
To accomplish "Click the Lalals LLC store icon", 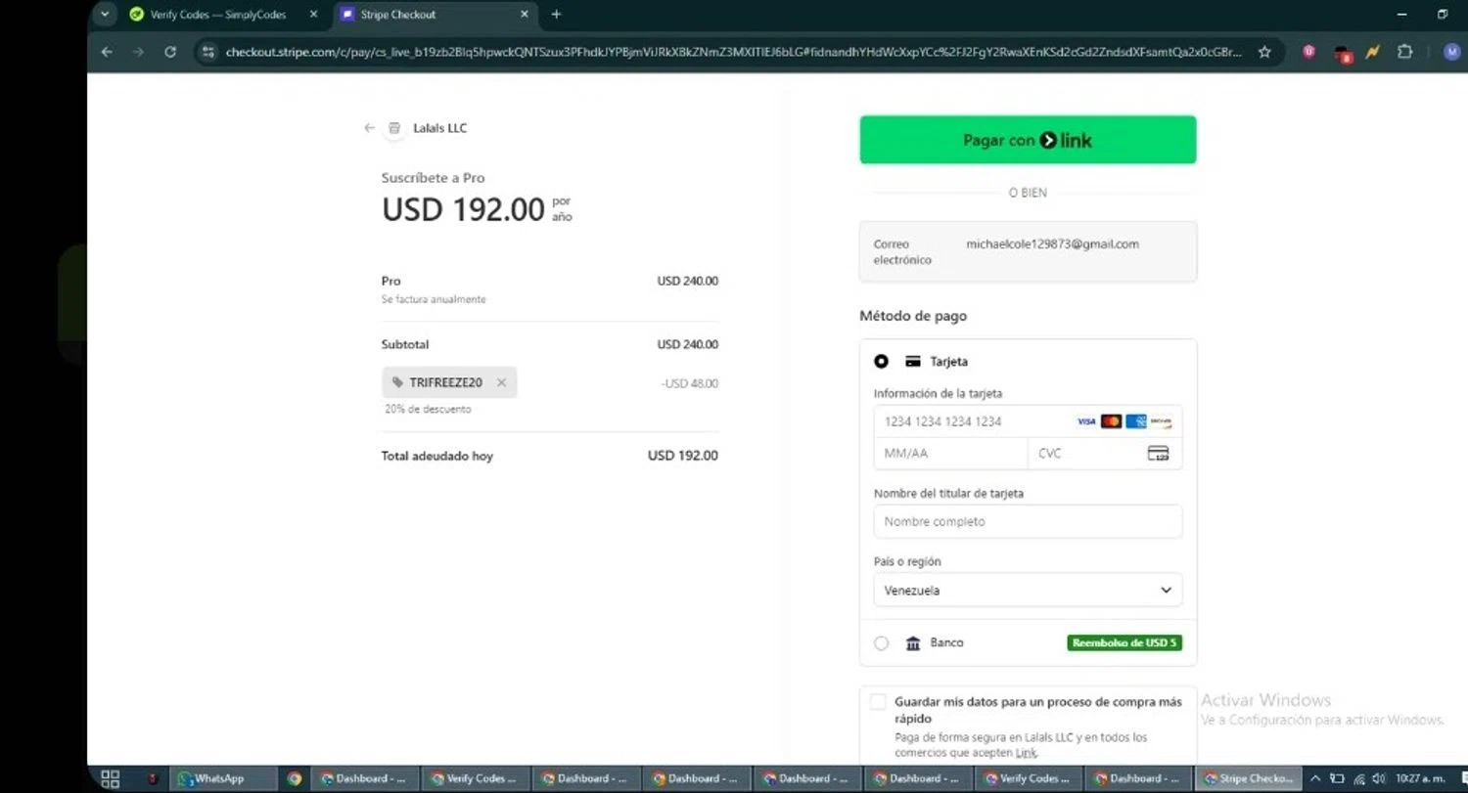I will point(394,128).
